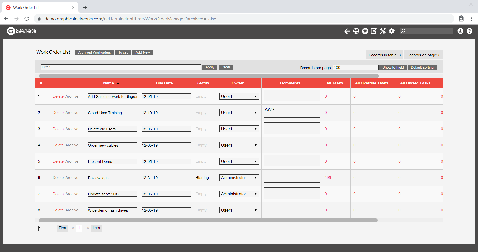Open the globe icon in header toolbar

pyautogui.click(x=356, y=31)
